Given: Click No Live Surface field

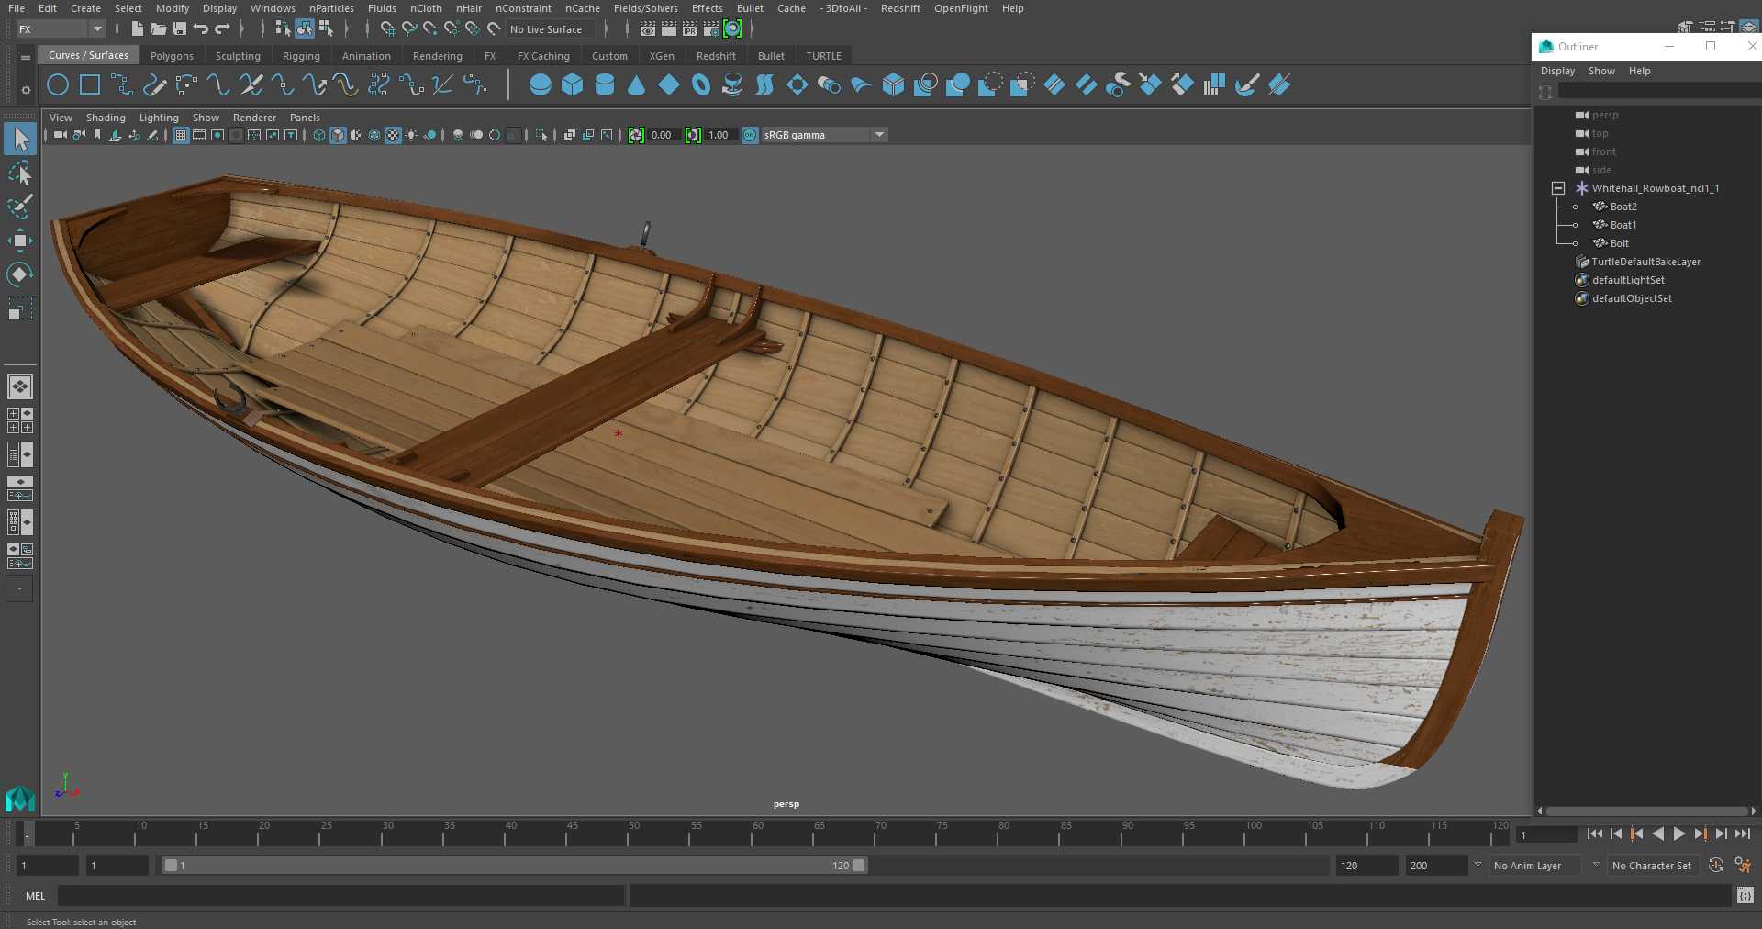Looking at the screenshot, I should [552, 29].
